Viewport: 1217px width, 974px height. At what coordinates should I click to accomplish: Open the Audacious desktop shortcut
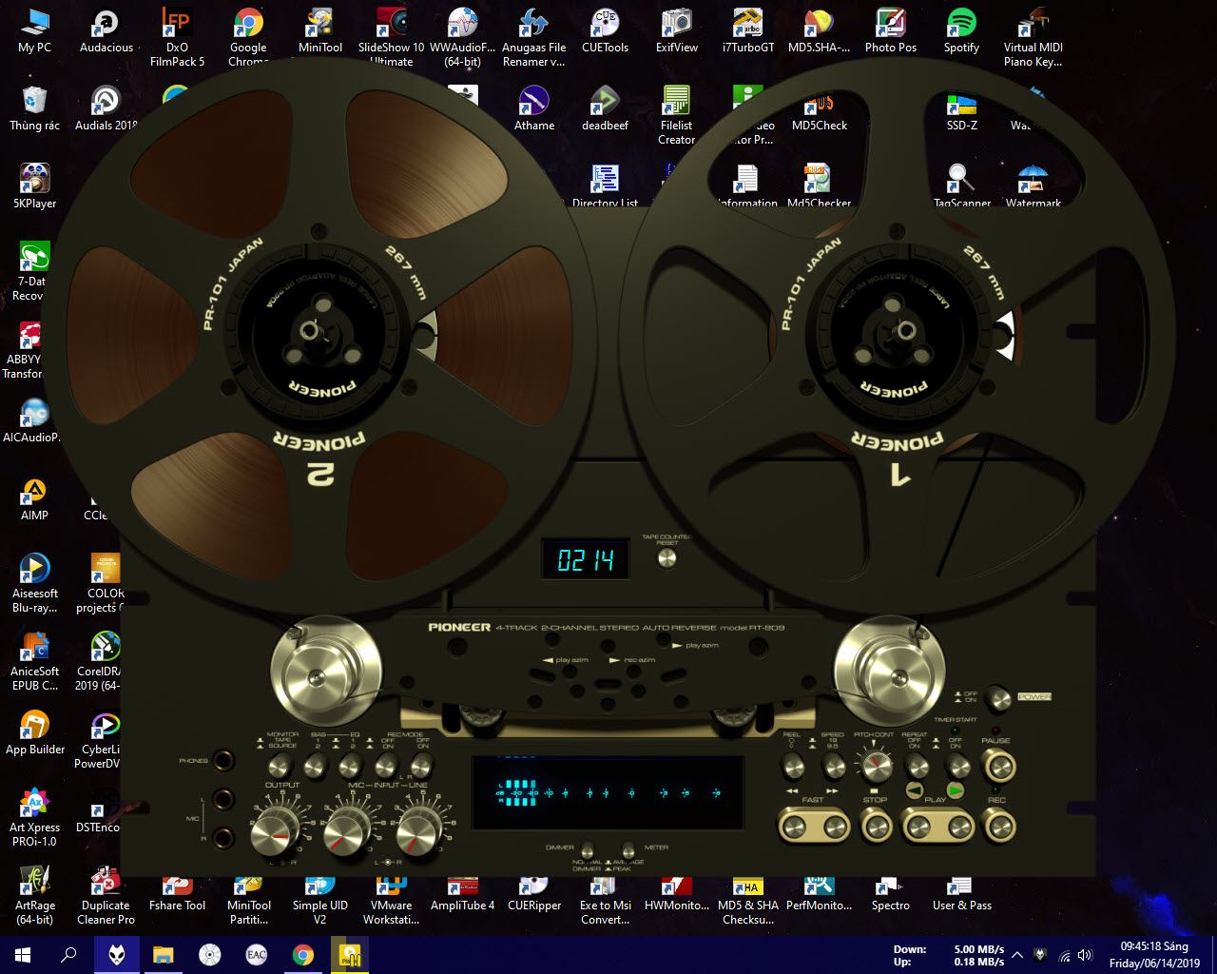(x=106, y=31)
